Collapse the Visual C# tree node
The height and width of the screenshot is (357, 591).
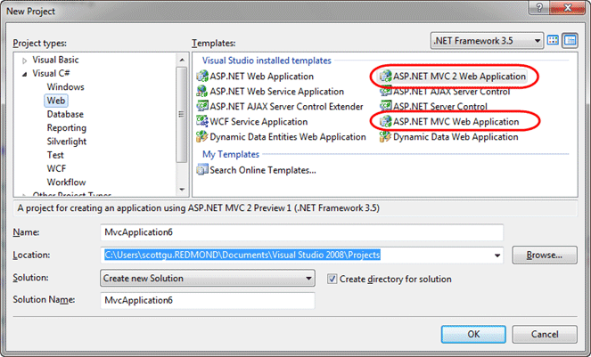coord(24,74)
